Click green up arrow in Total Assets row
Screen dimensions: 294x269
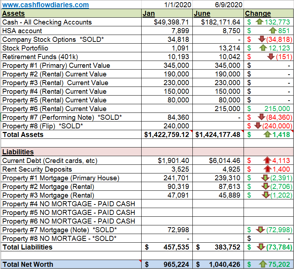tap(267, 134)
